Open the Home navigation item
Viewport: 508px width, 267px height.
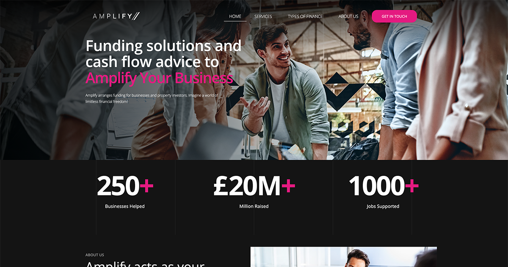[235, 17]
